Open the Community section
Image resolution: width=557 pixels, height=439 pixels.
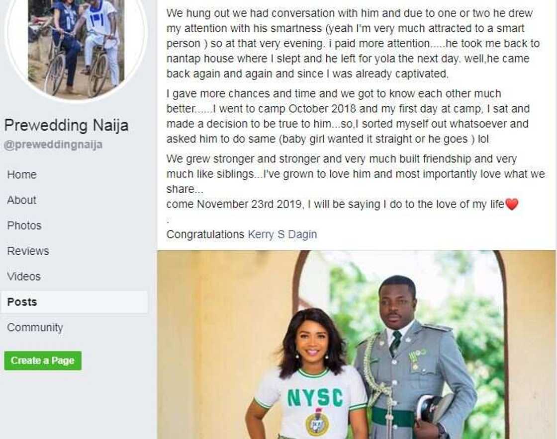point(35,328)
